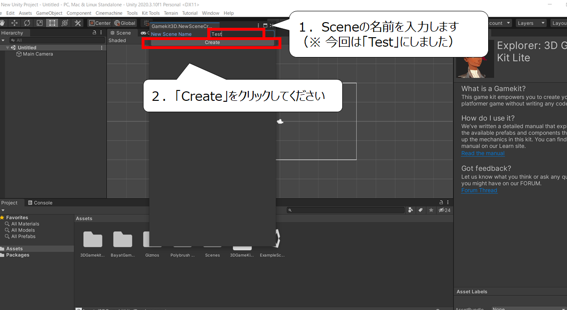
Task: Select the Scale tool
Action: point(40,23)
